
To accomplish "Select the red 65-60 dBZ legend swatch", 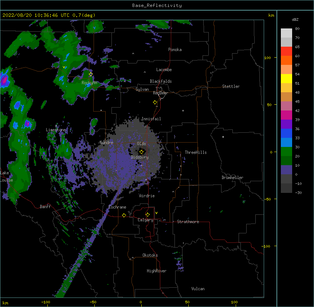I will tap(286, 51).
